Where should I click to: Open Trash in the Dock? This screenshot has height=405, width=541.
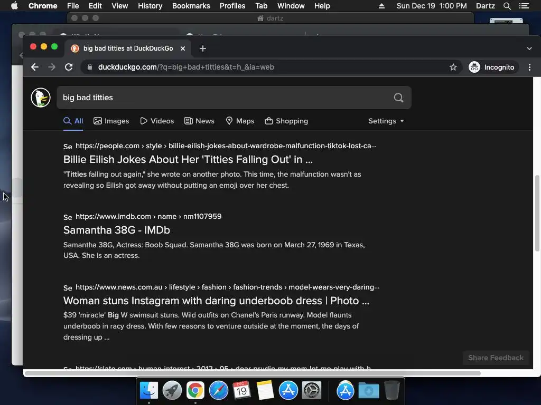click(392, 391)
